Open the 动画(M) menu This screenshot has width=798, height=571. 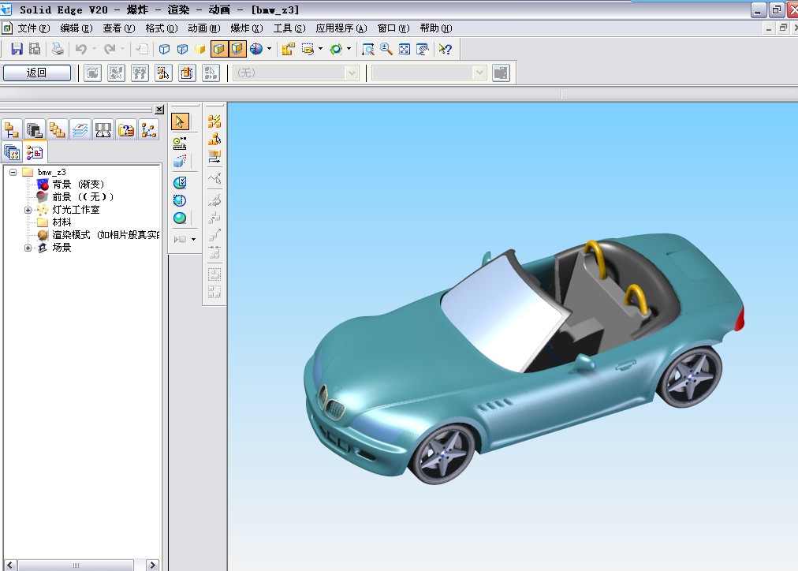click(x=203, y=28)
